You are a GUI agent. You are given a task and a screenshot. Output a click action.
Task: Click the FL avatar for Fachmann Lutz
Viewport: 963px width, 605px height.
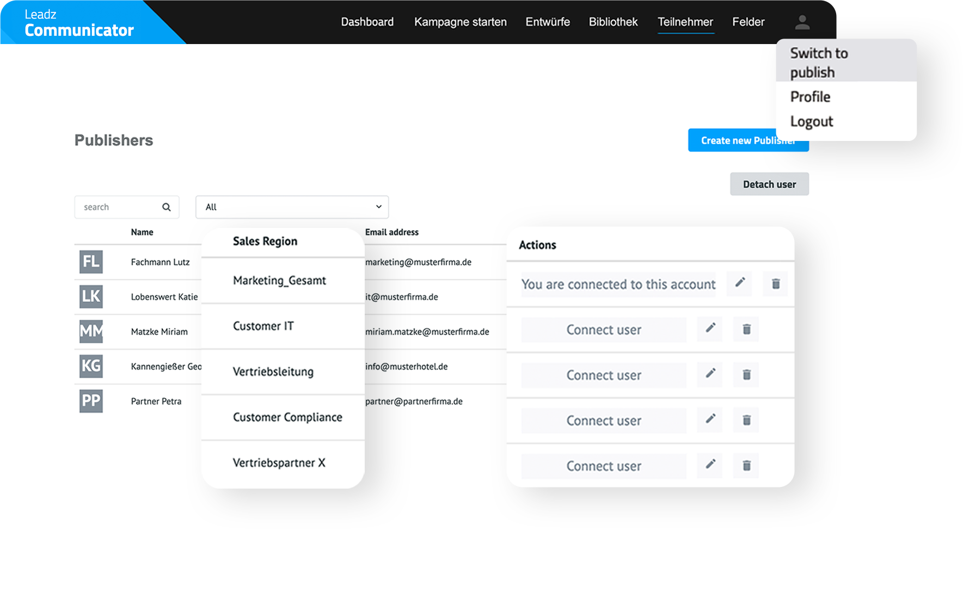(x=91, y=262)
